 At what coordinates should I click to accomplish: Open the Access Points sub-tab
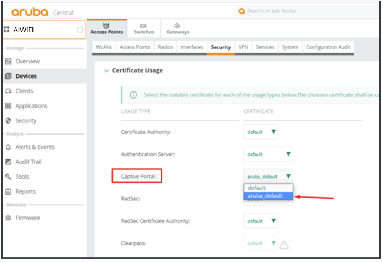coord(135,47)
